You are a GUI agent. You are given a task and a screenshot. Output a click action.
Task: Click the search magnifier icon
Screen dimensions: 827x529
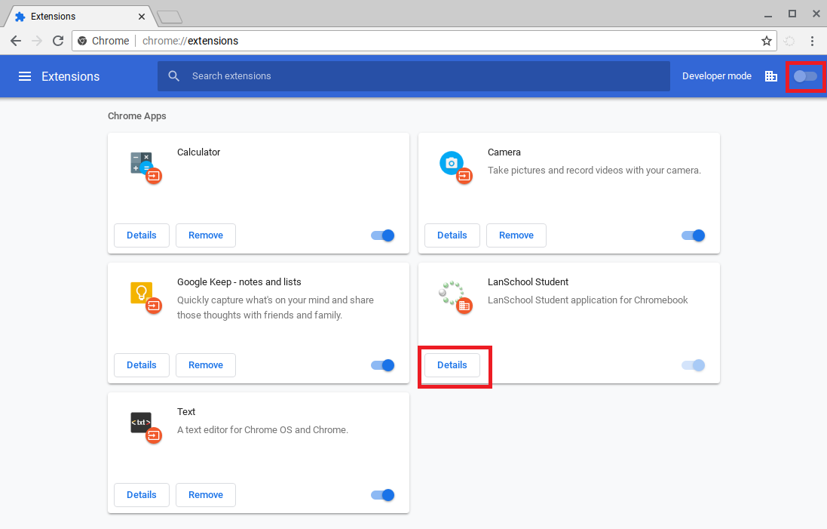tap(173, 76)
